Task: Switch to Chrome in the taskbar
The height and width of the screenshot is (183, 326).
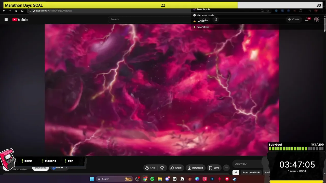Action: (x=145, y=179)
